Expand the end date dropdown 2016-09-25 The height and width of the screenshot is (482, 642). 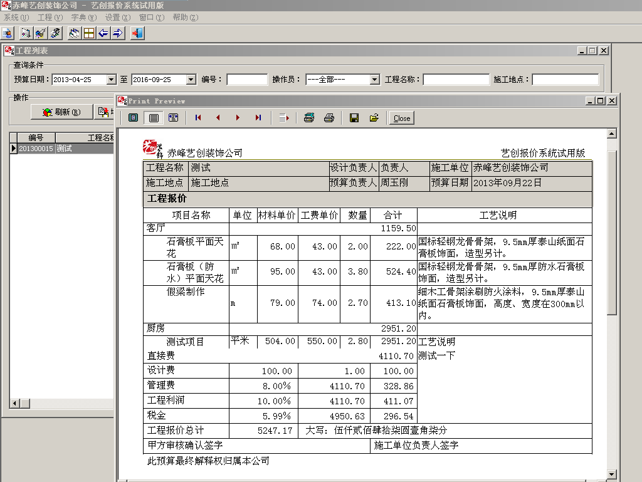pos(191,80)
